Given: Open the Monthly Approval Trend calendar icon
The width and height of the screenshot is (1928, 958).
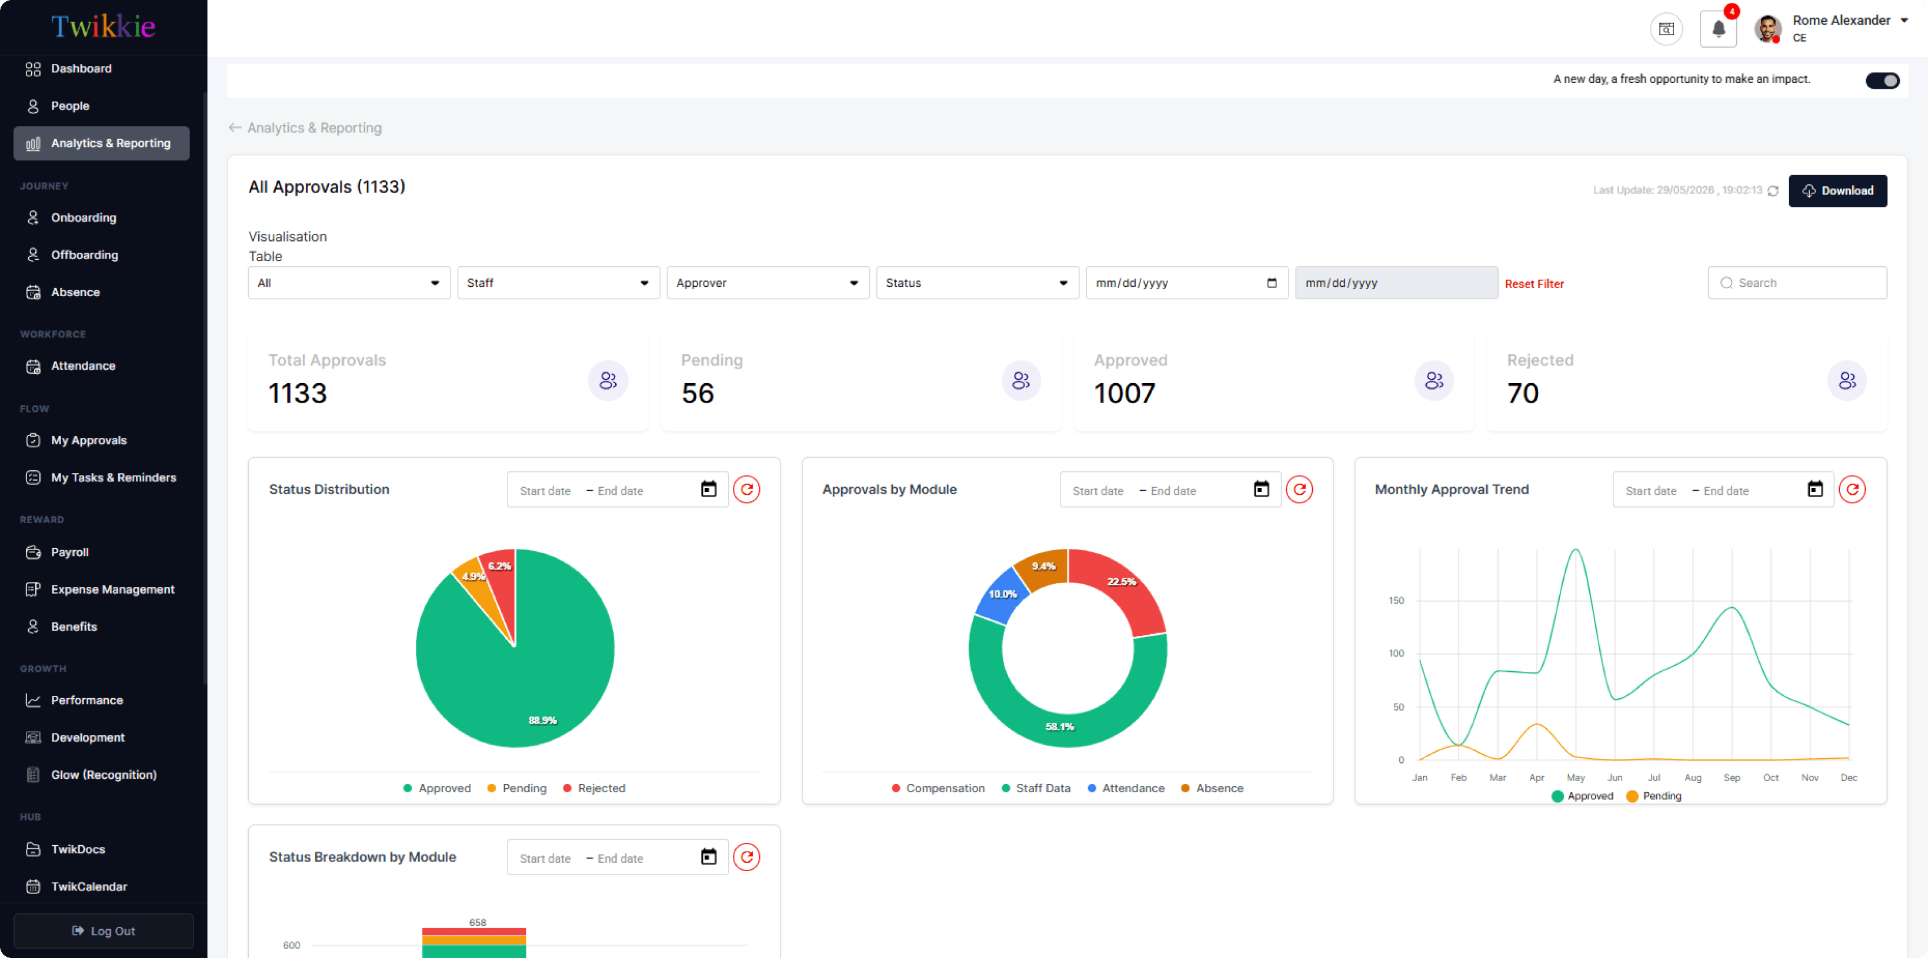Looking at the screenshot, I should (1815, 489).
